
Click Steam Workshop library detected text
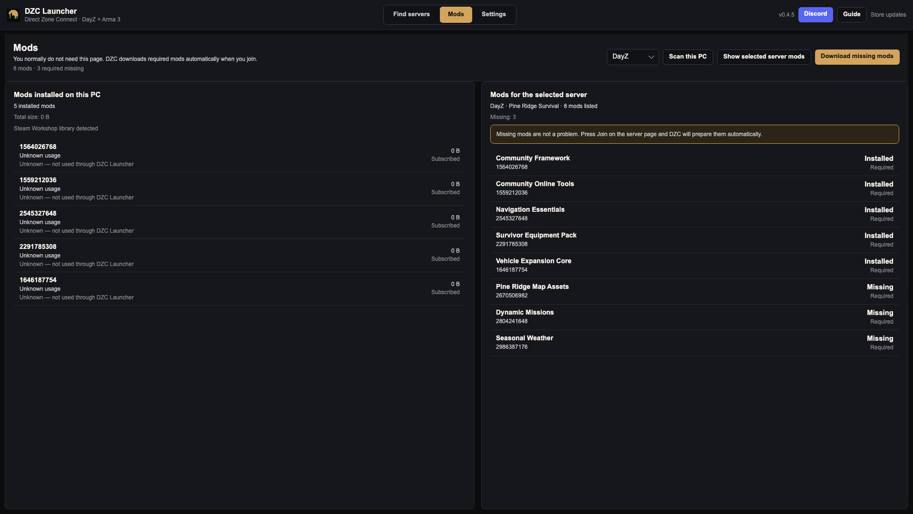point(56,128)
